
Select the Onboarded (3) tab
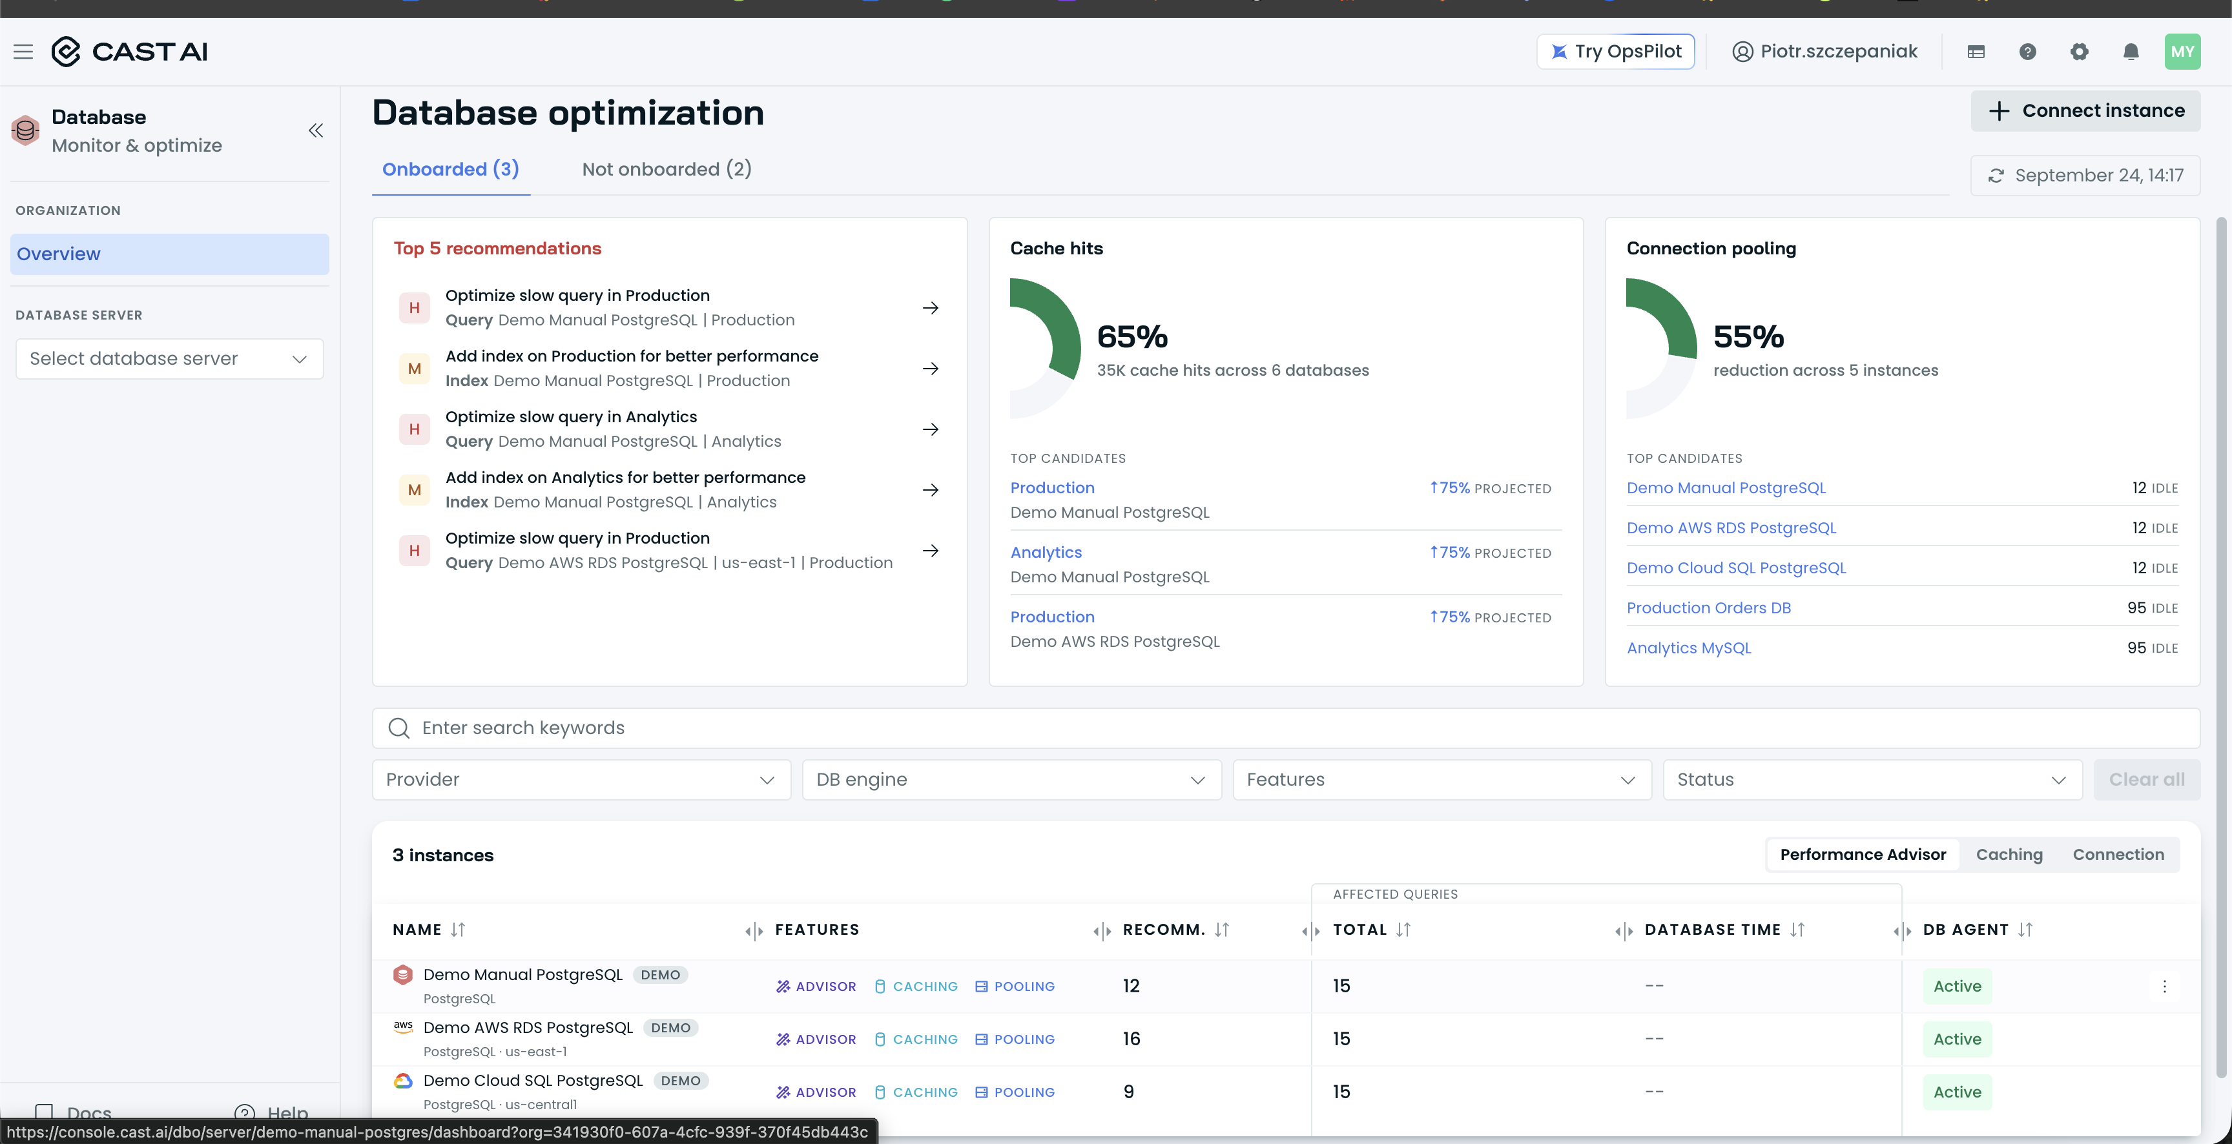451,170
